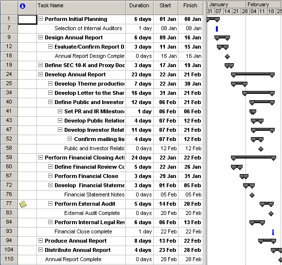Collapse Define Financial Review group

pos(51,167)
